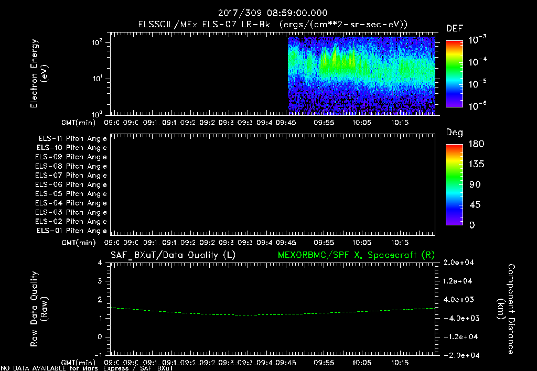Image resolution: width=537 pixels, height=371 pixels.
Task: Click the -4.0e+03 right axis value
Action: [x=461, y=318]
